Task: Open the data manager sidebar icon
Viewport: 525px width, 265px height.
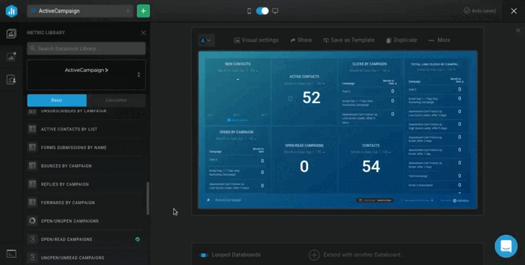Action: pyautogui.click(x=11, y=79)
